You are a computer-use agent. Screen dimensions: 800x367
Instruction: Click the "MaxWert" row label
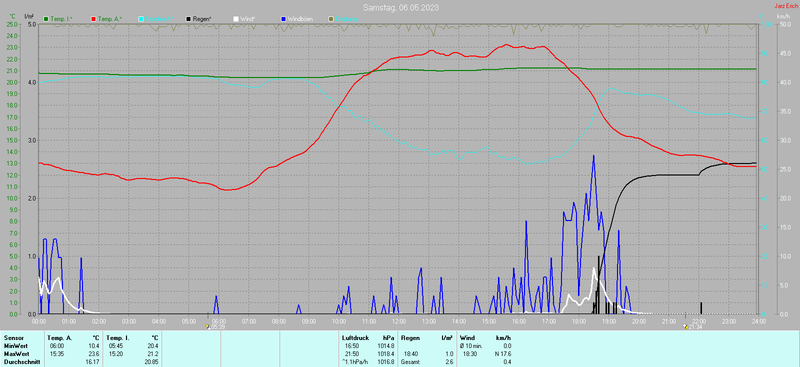pyautogui.click(x=16, y=354)
